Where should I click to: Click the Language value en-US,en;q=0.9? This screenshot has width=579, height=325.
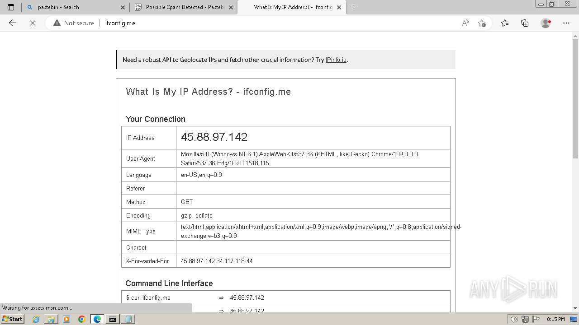click(201, 175)
